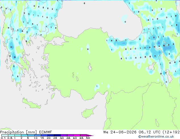180x139 pixels.
Task: Click the '25' legend label
Action: point(55,138)
